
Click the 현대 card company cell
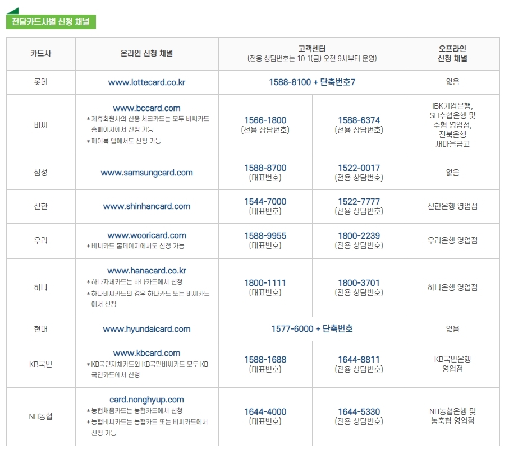click(x=41, y=329)
